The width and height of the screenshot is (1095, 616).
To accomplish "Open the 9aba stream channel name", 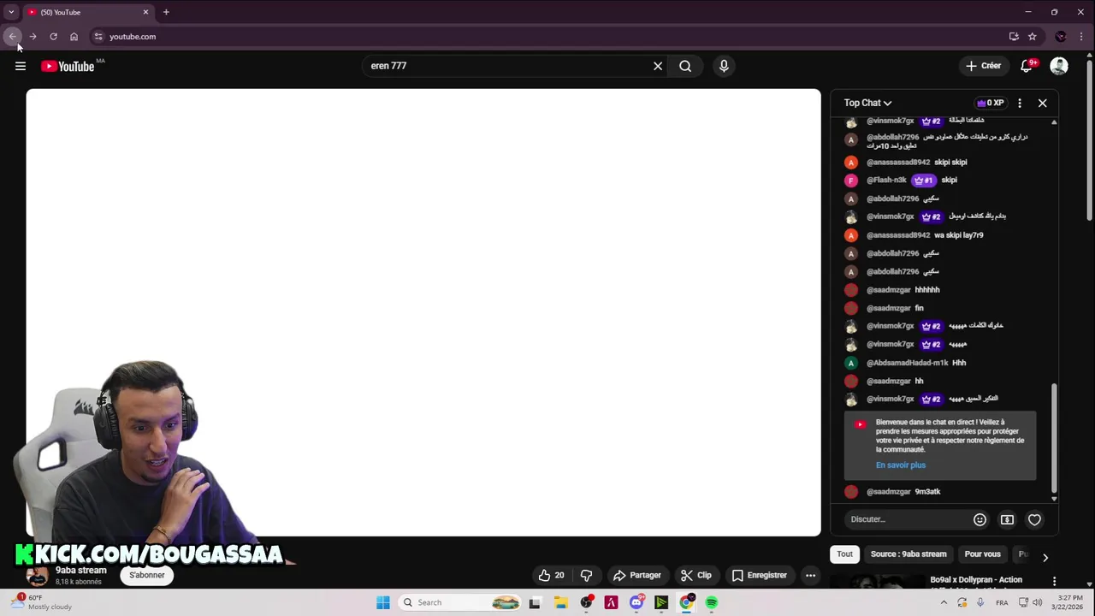I will point(81,571).
